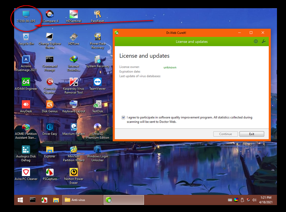Open language globe icon in Dr.Web
286x212 pixels.
[x=256, y=42]
